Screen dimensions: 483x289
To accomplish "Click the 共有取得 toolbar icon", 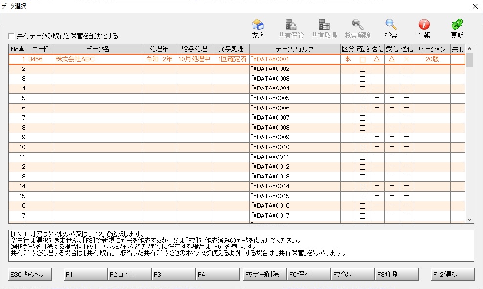I will (x=324, y=28).
